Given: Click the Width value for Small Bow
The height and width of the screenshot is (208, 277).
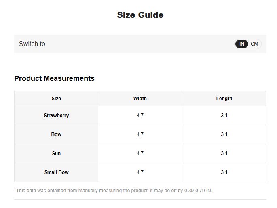Looking at the screenshot, I should click(x=140, y=172).
